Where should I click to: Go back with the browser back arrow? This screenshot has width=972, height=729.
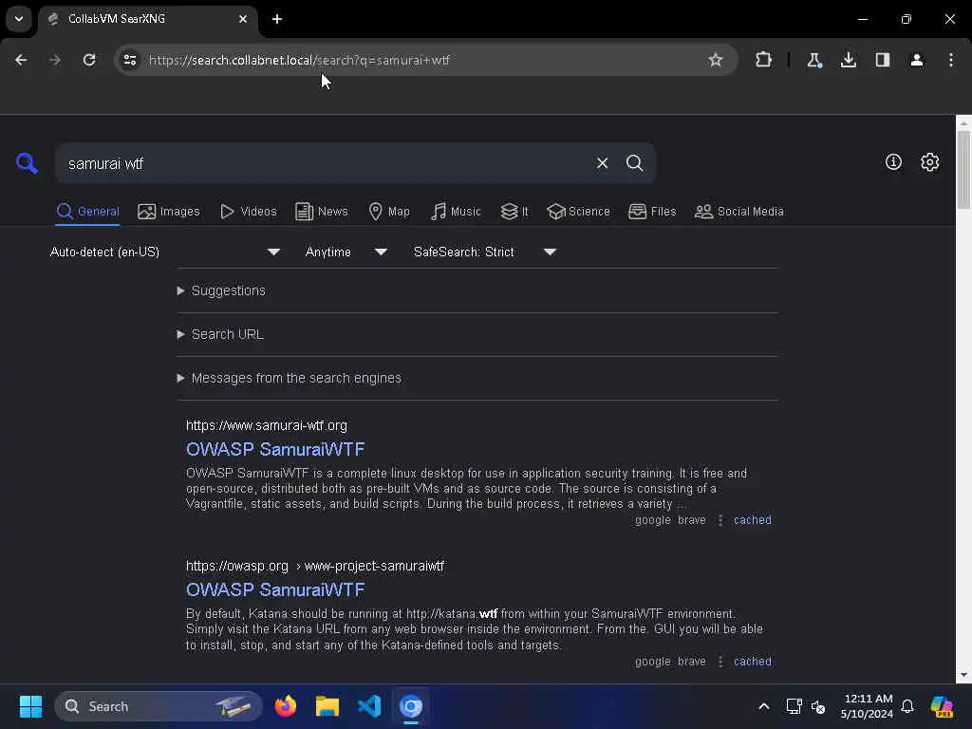pyautogui.click(x=21, y=60)
